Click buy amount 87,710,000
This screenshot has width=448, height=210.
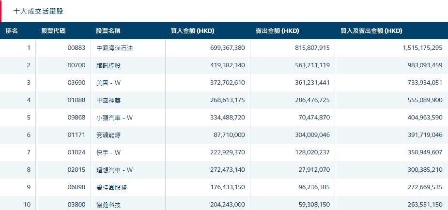point(229,135)
